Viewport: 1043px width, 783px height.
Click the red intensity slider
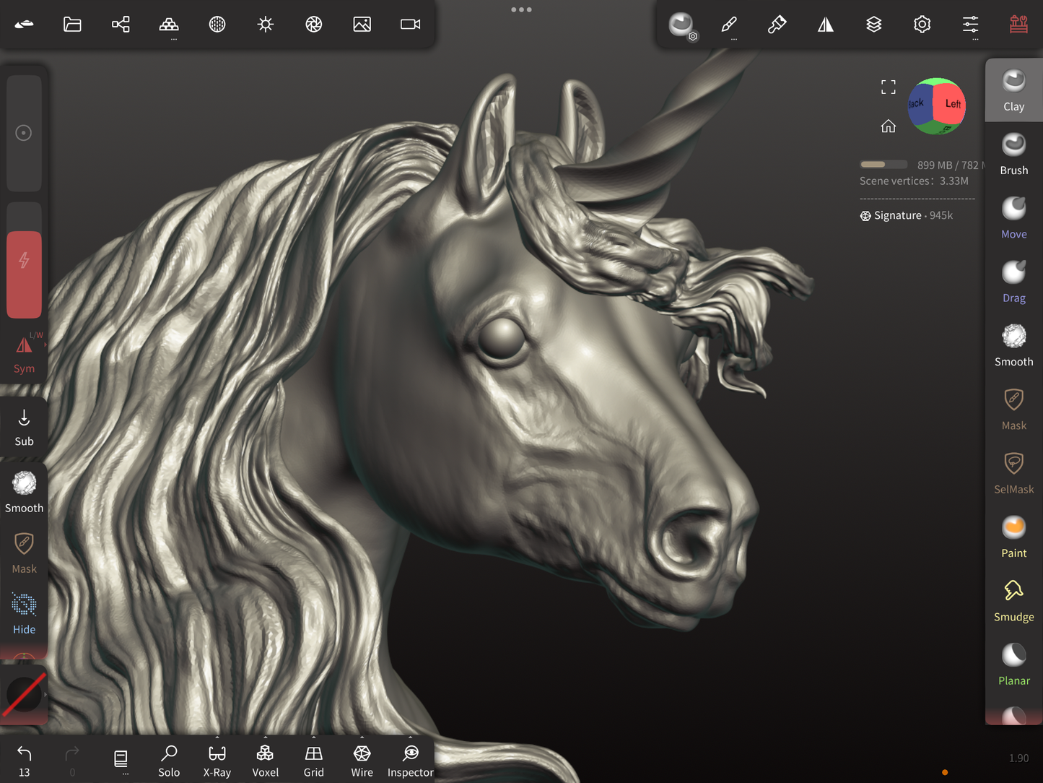pos(24,274)
